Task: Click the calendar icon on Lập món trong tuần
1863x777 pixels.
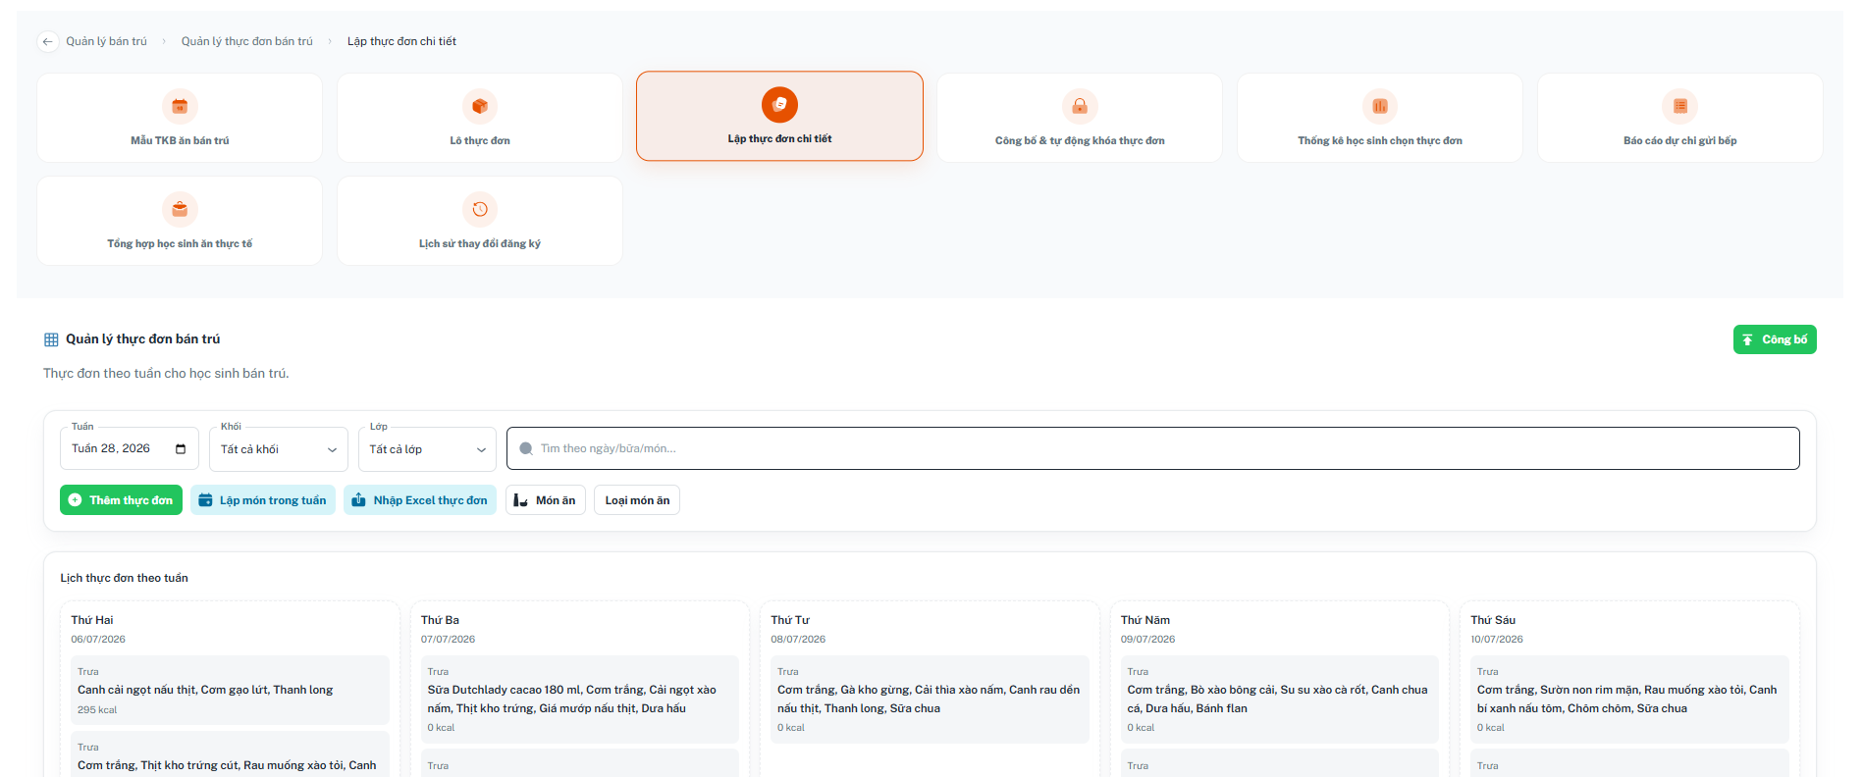Action: click(x=205, y=500)
